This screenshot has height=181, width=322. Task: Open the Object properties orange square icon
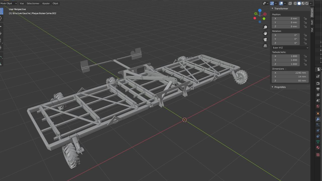(x=318, y=113)
